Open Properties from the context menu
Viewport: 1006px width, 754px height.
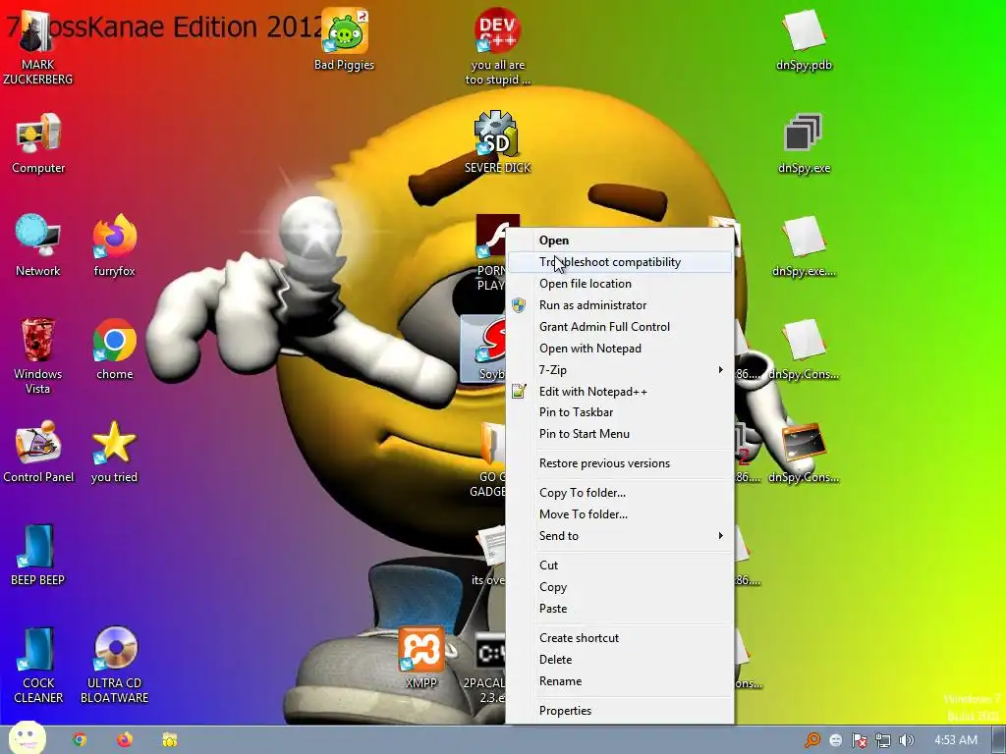coord(620,711)
